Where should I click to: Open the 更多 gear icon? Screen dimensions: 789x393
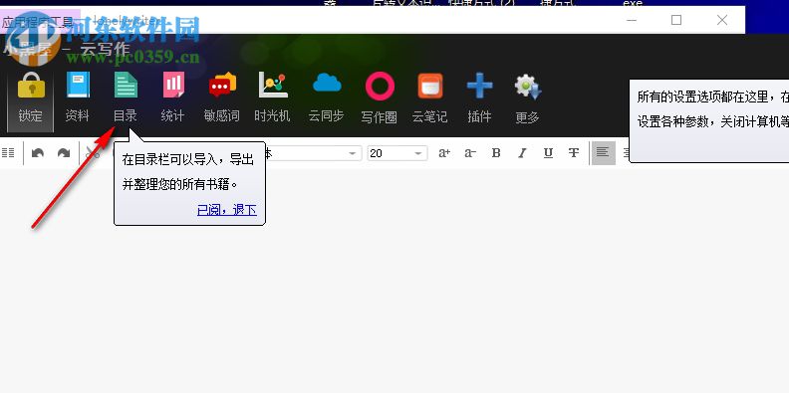click(527, 87)
